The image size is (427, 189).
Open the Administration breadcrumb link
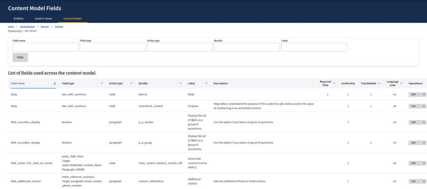coord(27,27)
